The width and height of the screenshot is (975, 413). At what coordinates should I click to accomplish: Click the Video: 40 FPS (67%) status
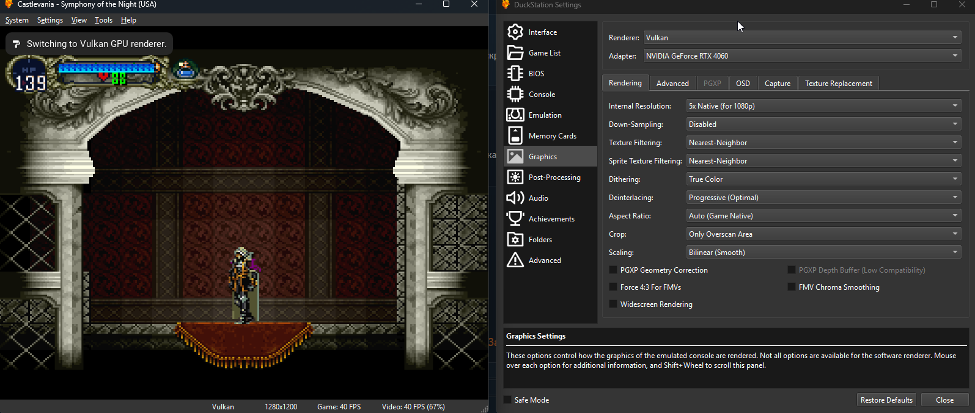point(413,406)
